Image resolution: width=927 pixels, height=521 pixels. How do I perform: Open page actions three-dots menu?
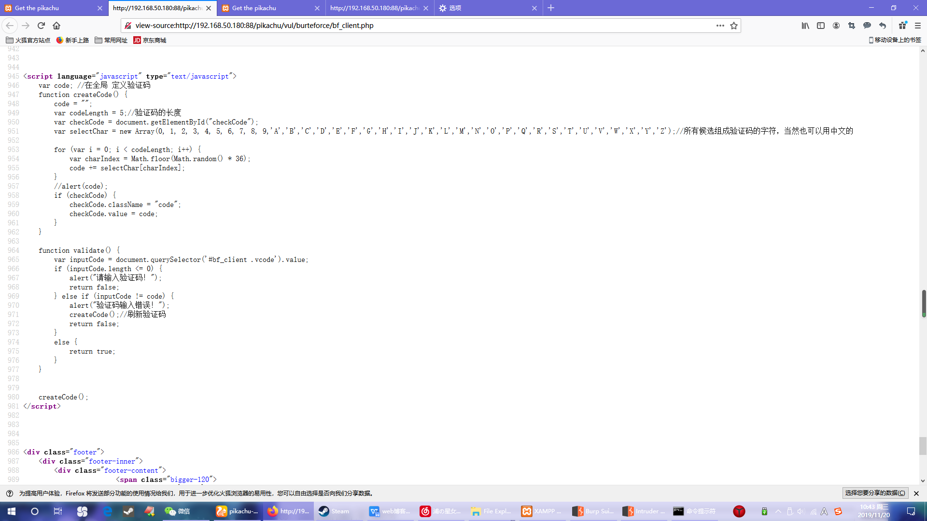click(720, 26)
